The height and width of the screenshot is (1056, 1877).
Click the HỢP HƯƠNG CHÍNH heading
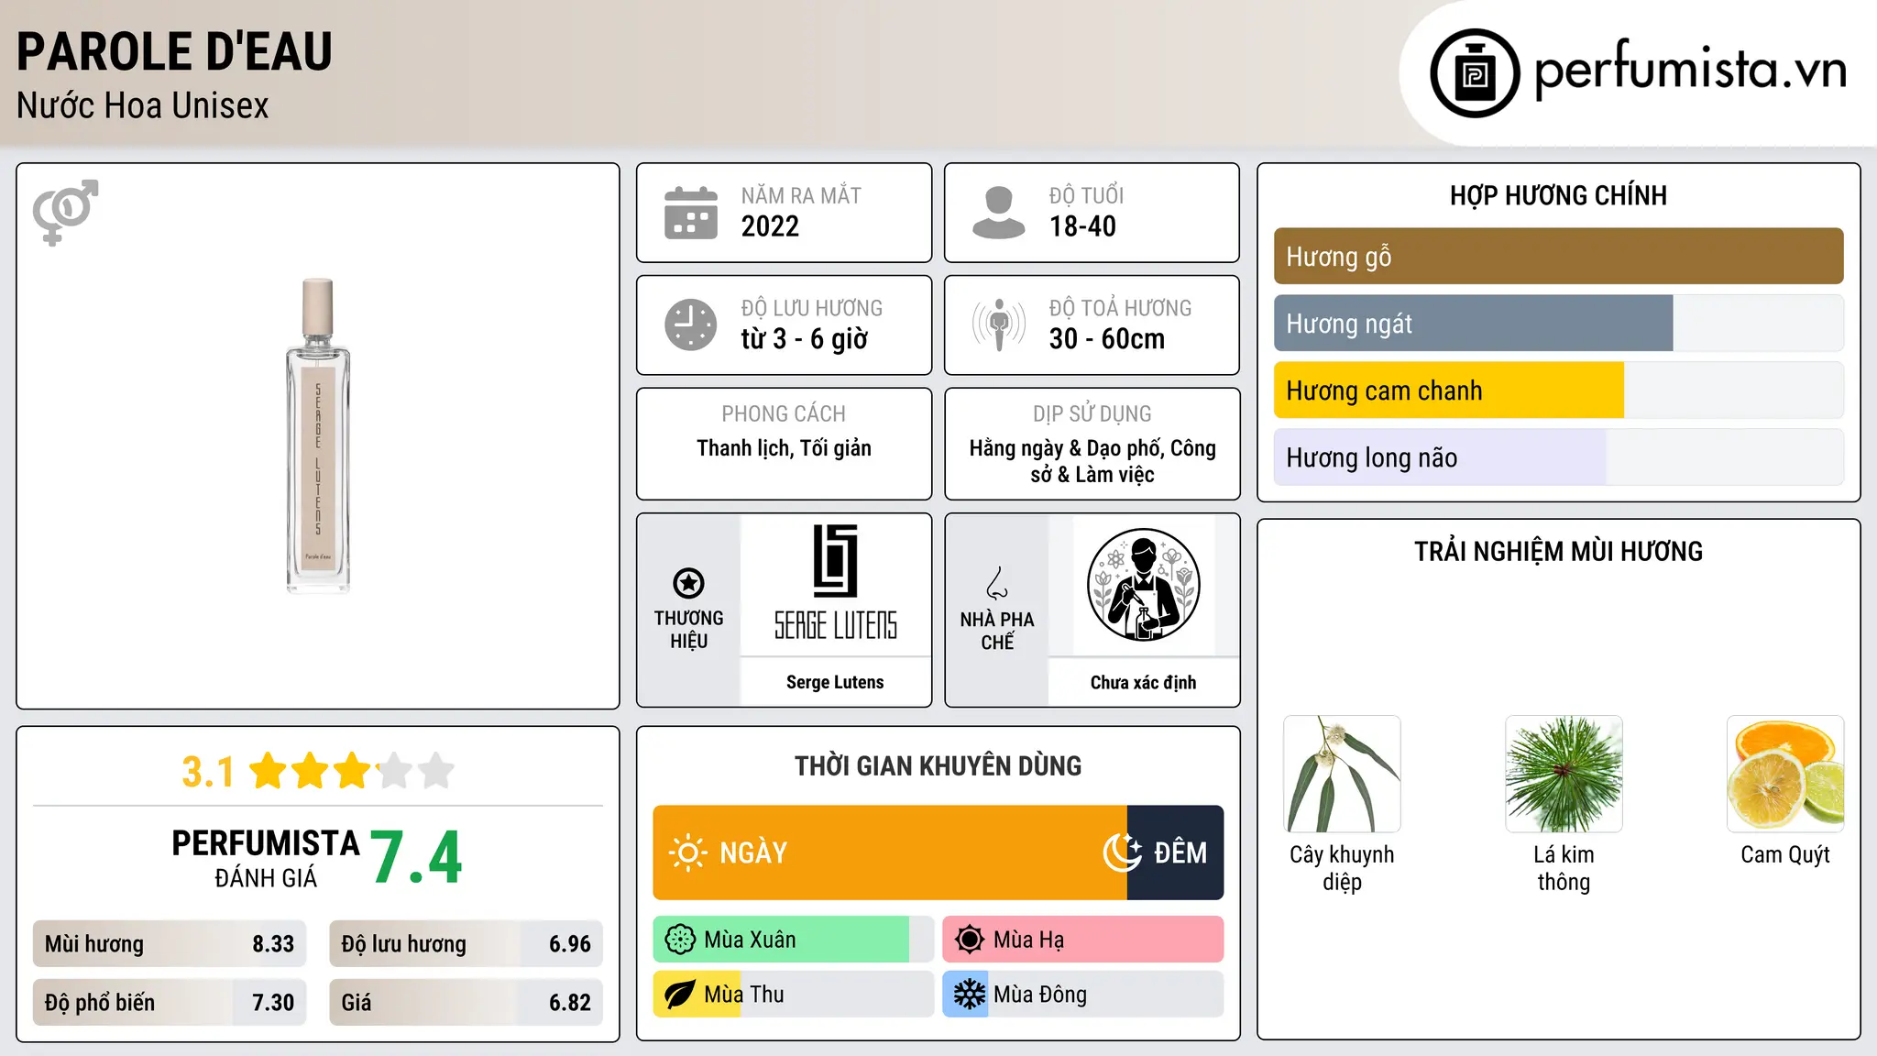(x=1558, y=195)
